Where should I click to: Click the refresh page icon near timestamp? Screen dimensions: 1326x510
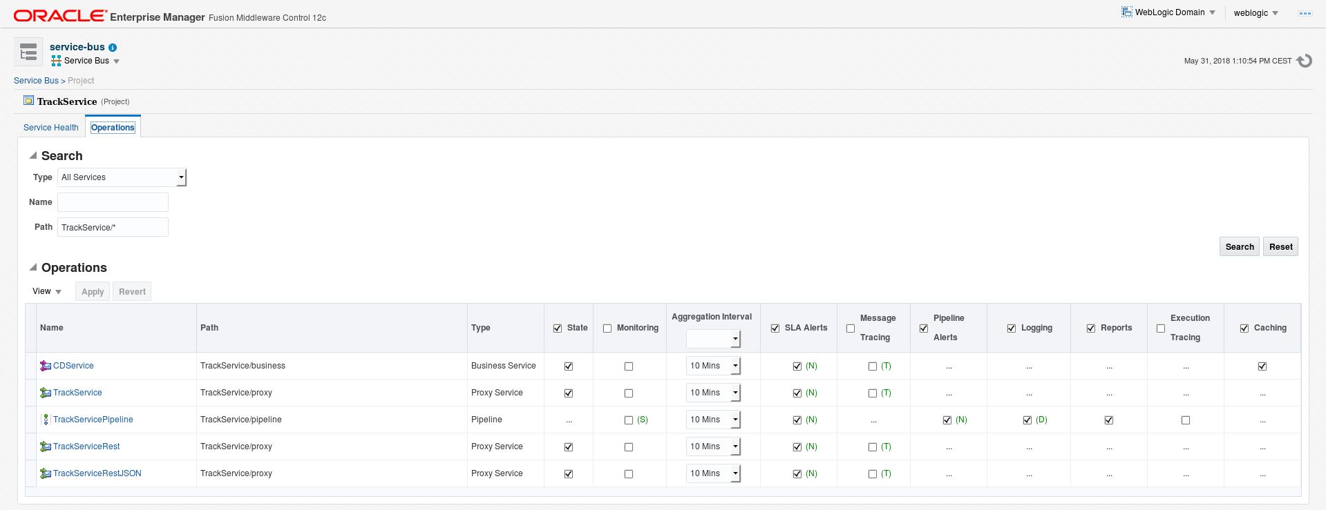point(1304,61)
